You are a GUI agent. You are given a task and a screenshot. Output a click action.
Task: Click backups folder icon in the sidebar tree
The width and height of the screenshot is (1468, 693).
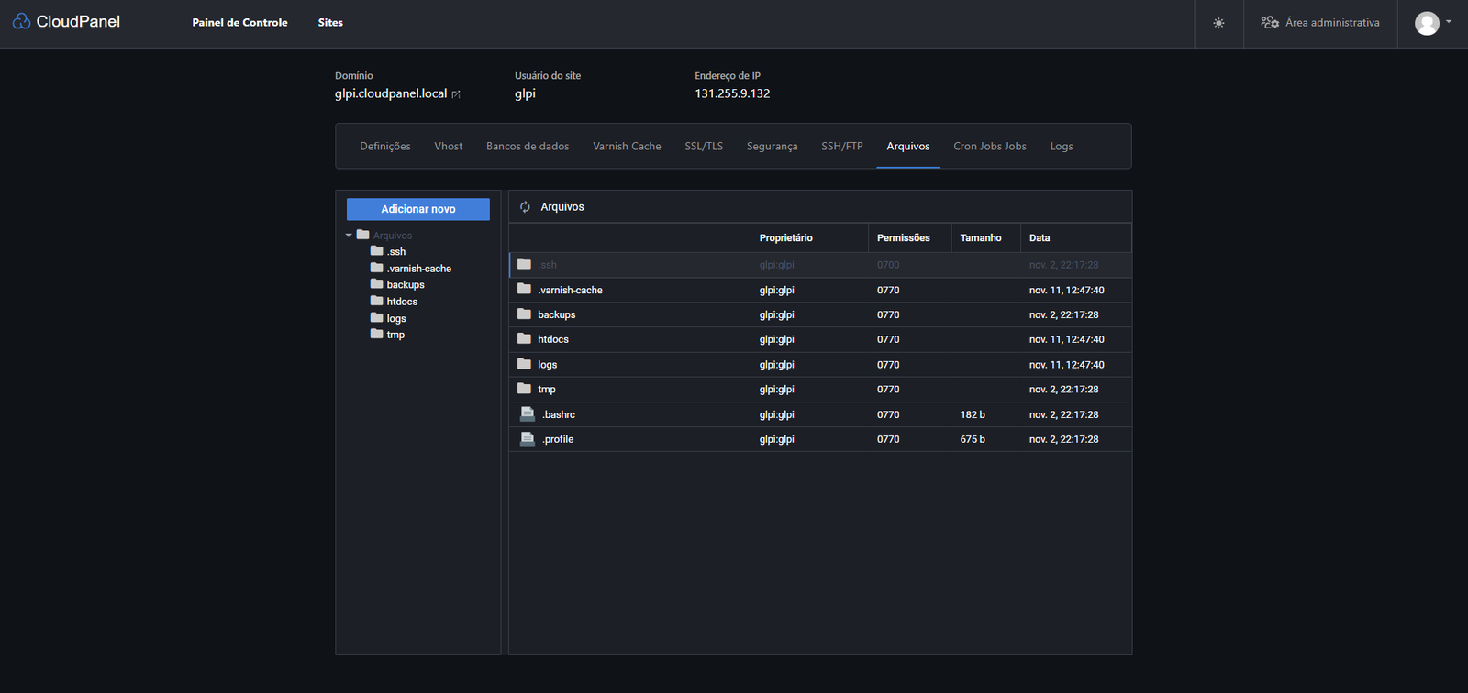(x=376, y=284)
